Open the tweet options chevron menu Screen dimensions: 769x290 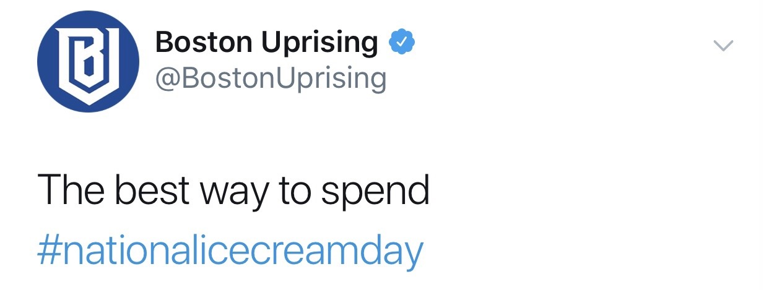pos(723,45)
